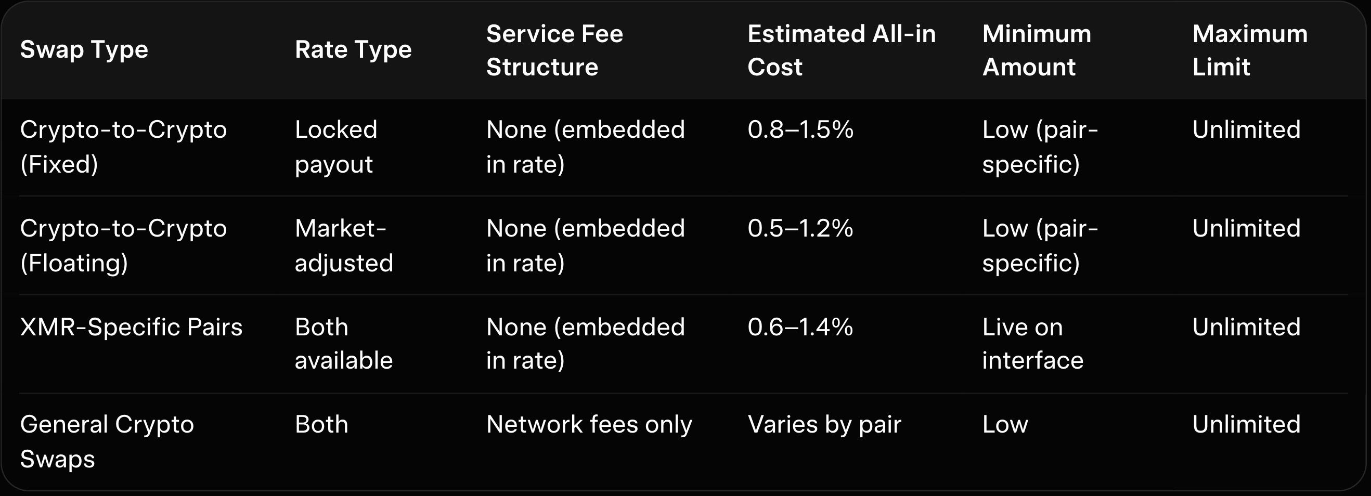
Task: Click the Swap Type column header
Action: click(x=84, y=50)
